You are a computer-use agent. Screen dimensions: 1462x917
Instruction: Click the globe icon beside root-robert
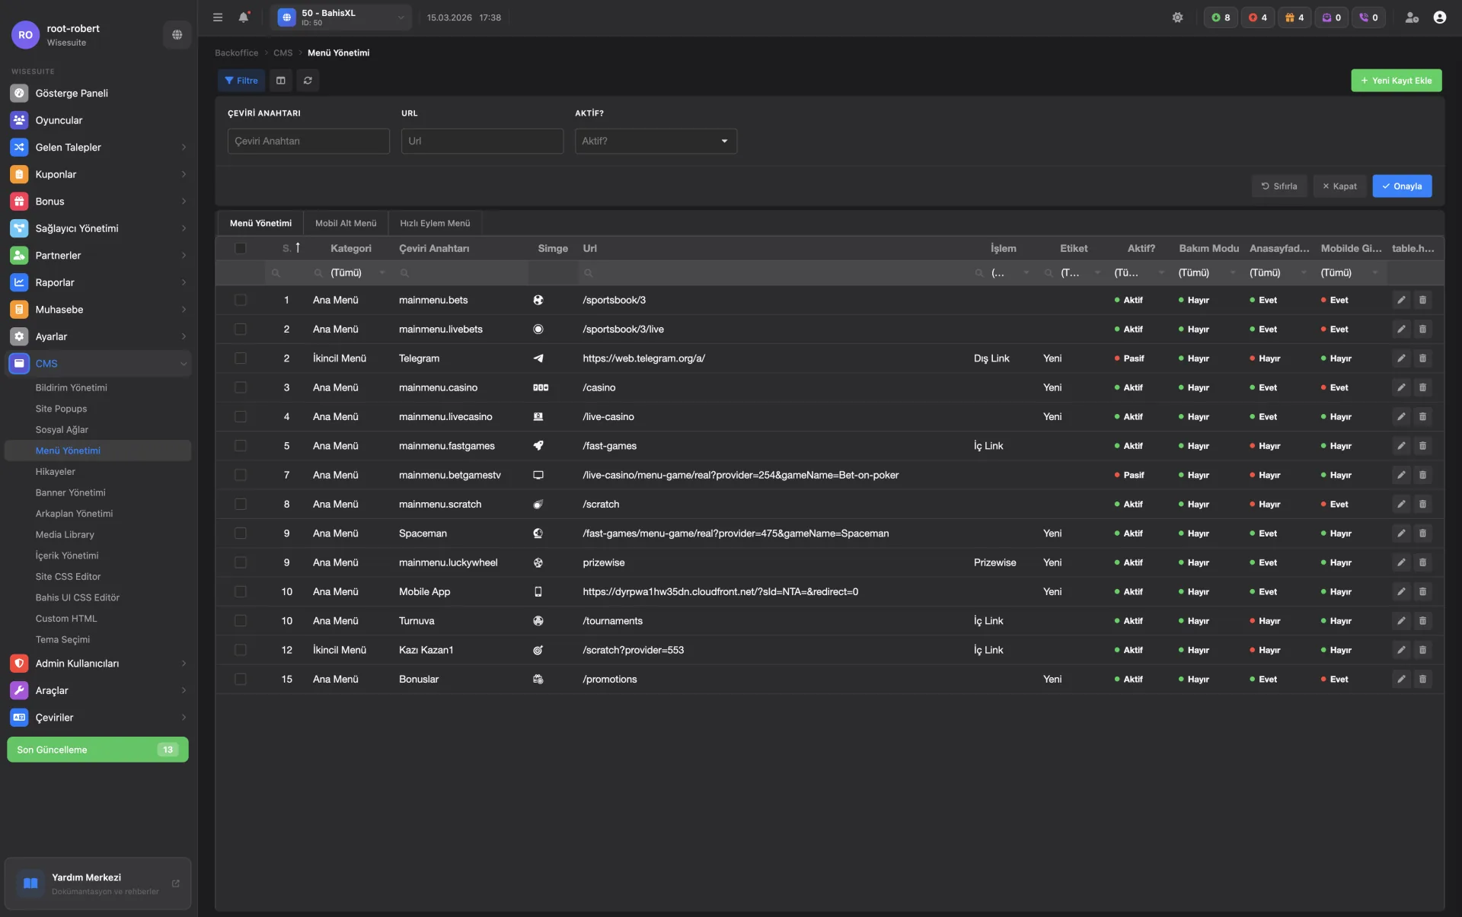[177, 34]
